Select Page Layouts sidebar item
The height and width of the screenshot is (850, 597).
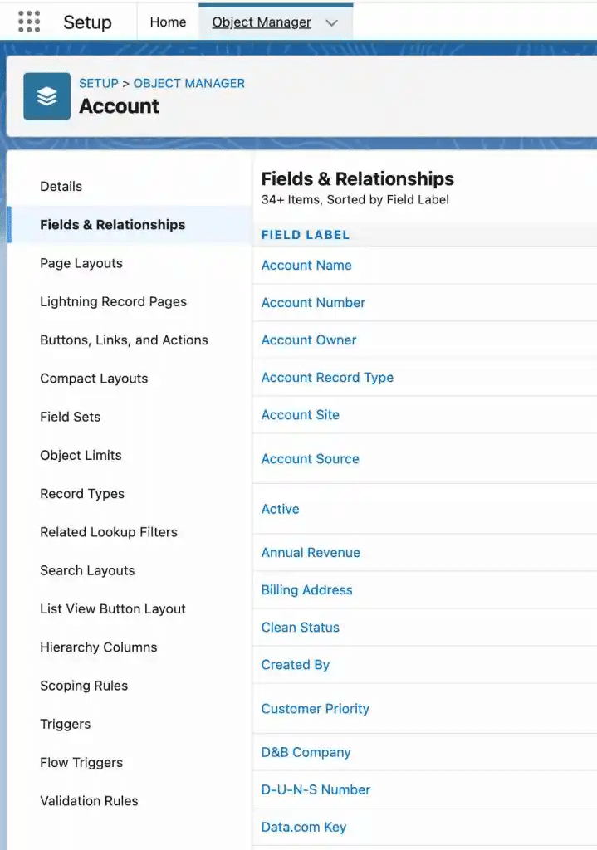[x=81, y=263]
